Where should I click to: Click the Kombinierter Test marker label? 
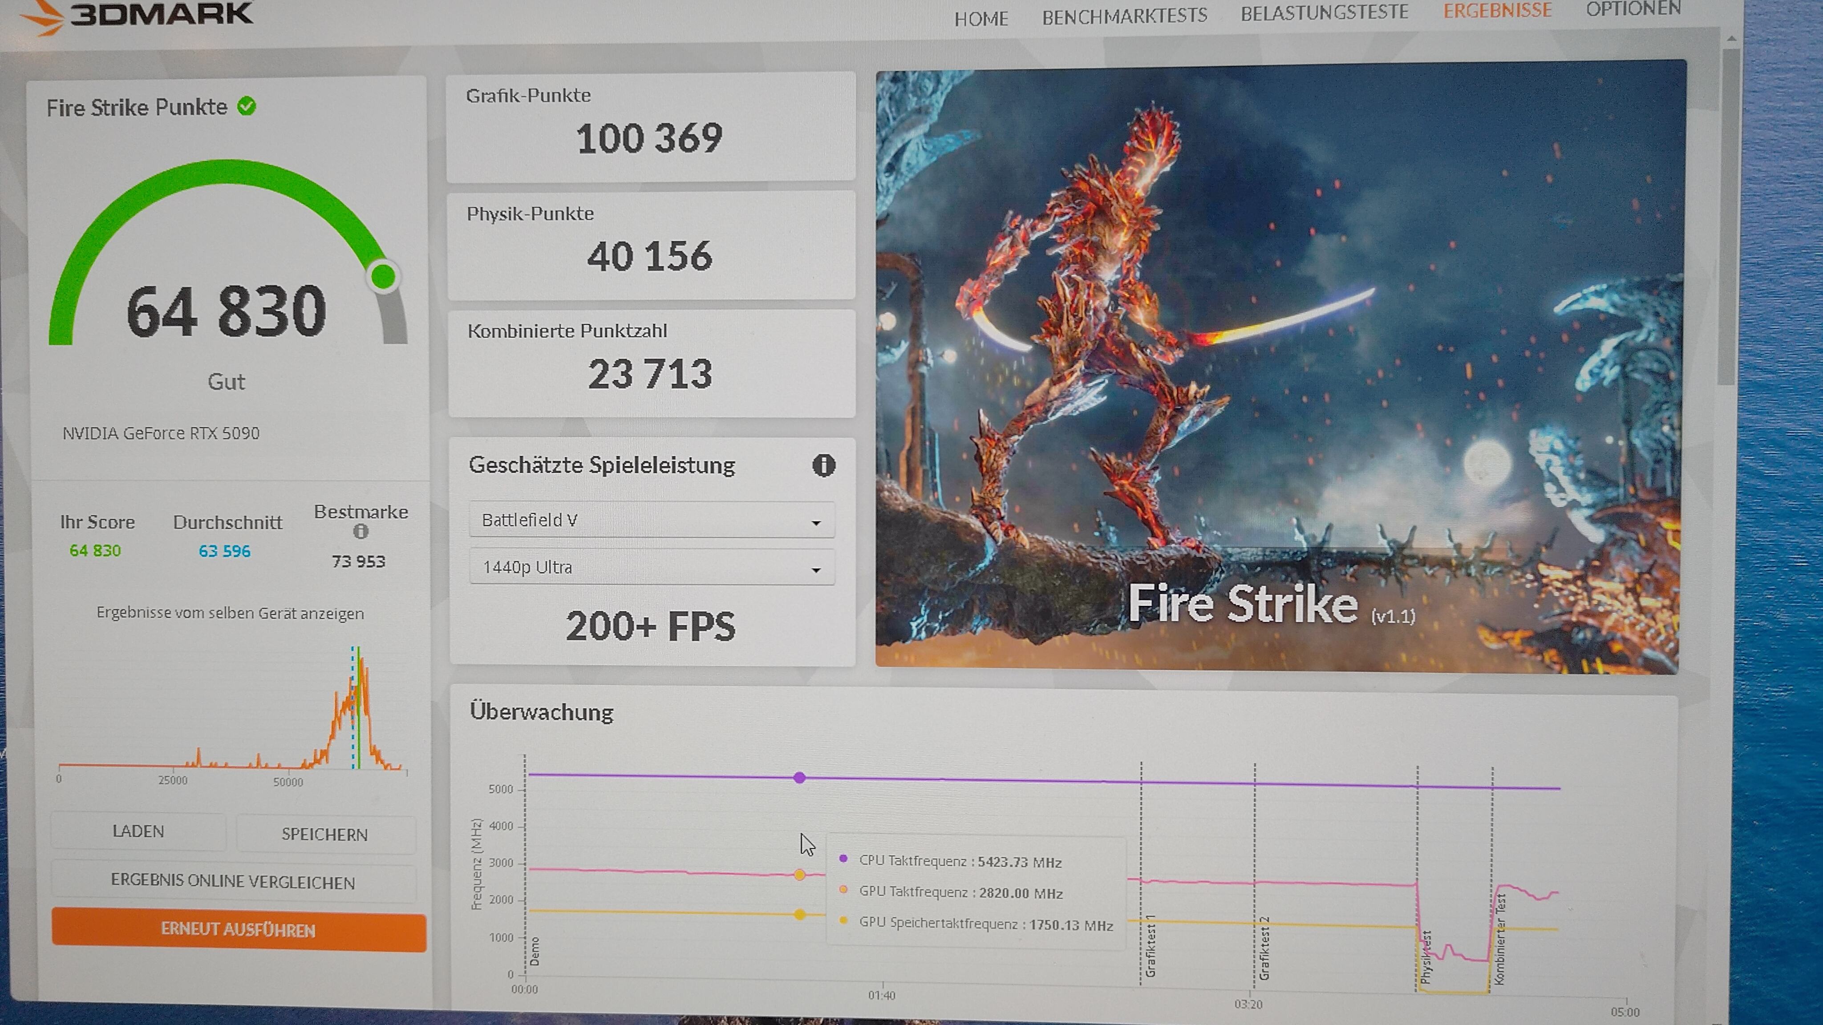[x=1499, y=939]
